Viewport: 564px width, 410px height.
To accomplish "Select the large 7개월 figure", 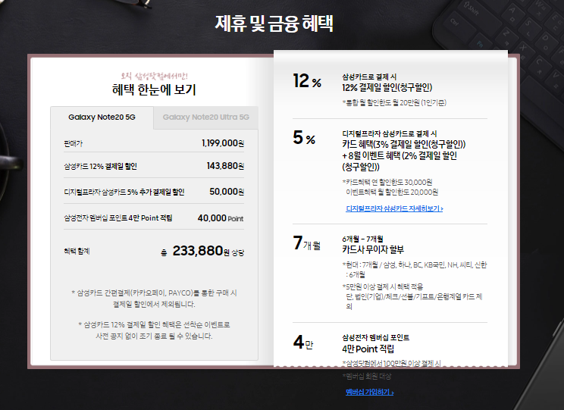I will (x=306, y=243).
